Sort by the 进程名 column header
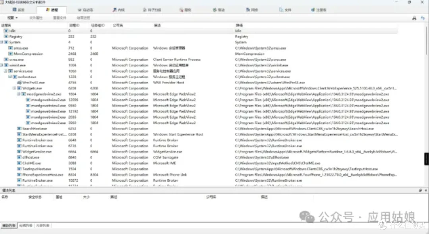The image size is (429, 234). pyautogui.click(x=6, y=25)
